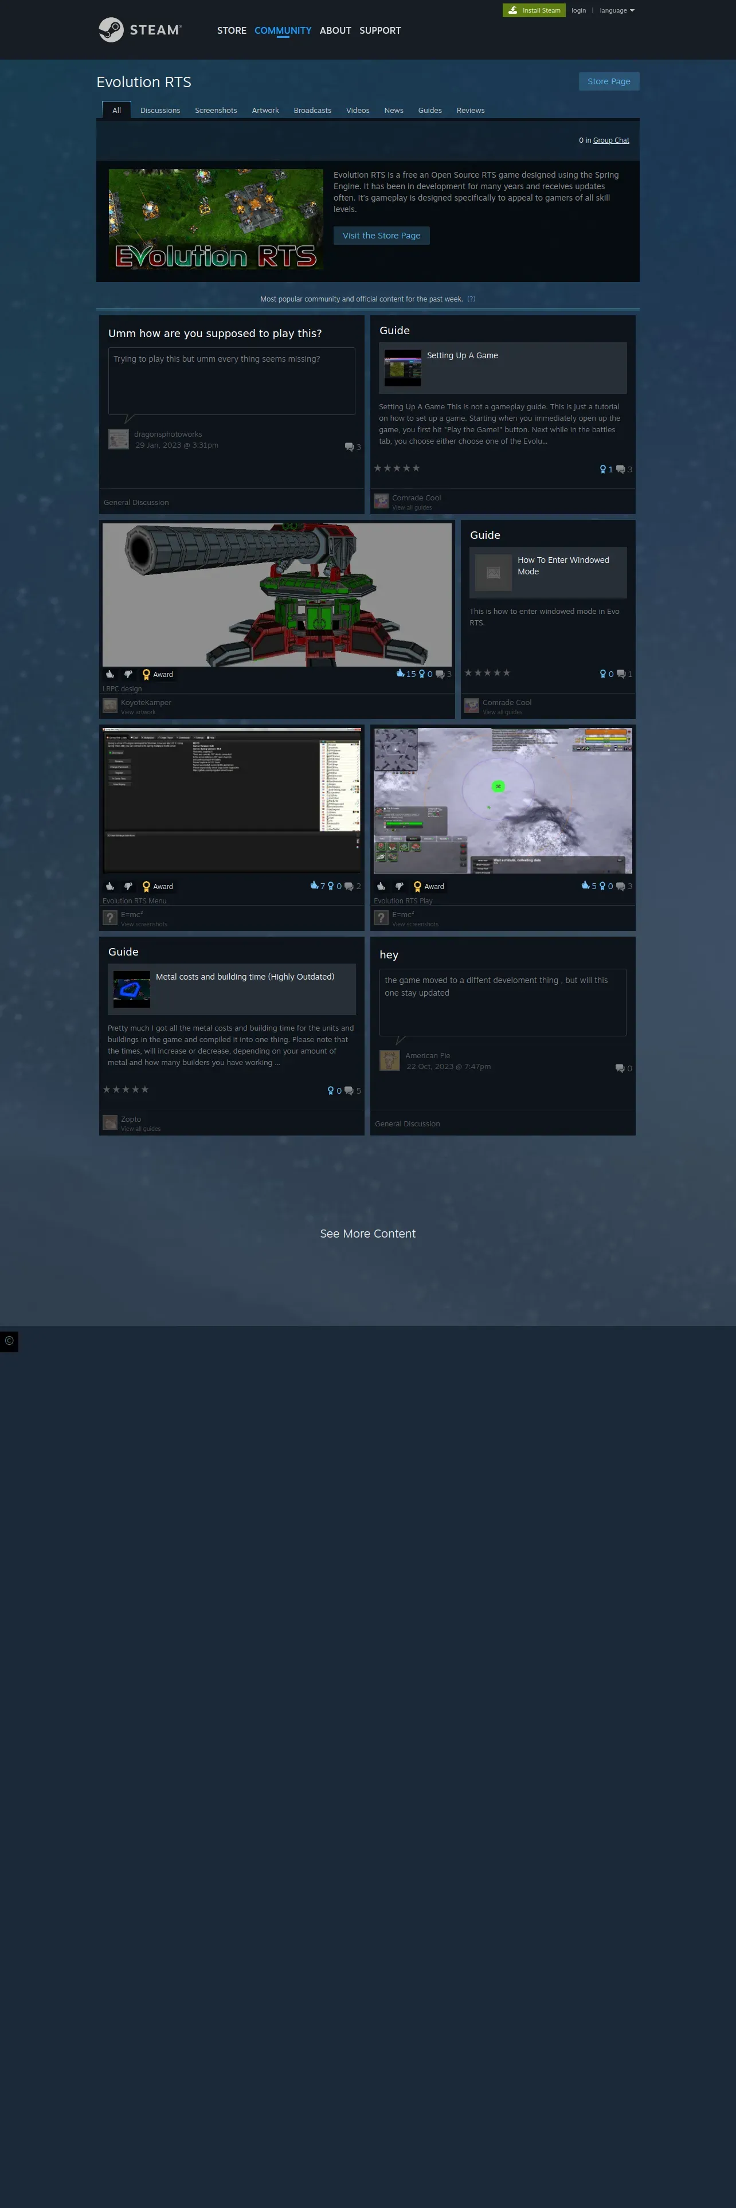Open the Group Chat link
Image resolution: width=736 pixels, height=2208 pixels.
[611, 140]
